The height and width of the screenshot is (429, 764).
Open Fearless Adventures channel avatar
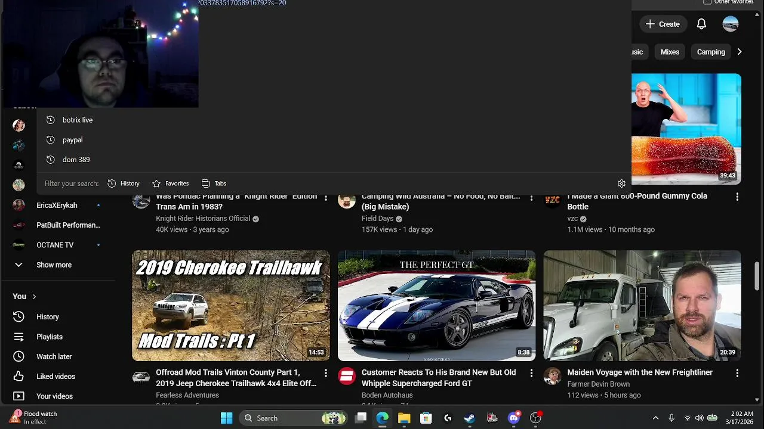coord(141,377)
